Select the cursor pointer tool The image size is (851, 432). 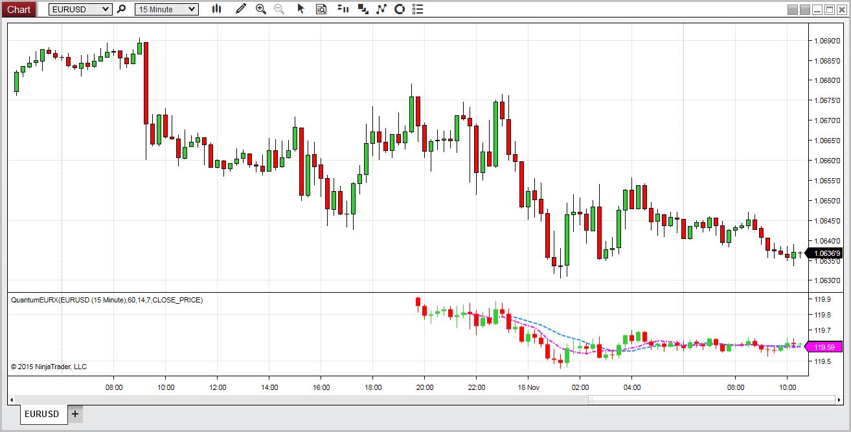click(x=301, y=9)
